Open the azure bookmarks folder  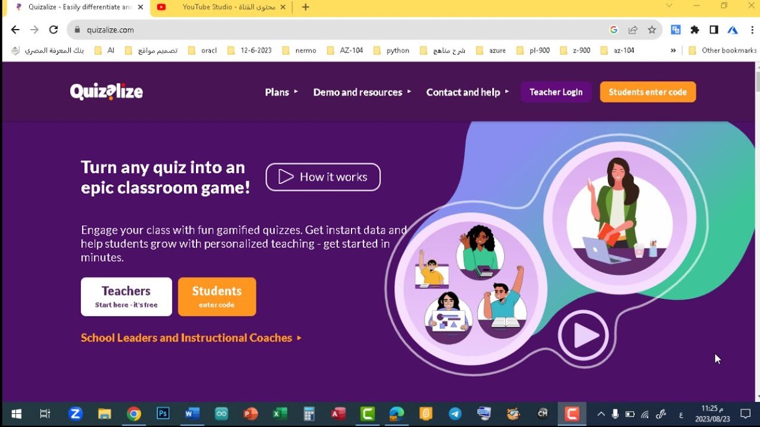pos(491,50)
